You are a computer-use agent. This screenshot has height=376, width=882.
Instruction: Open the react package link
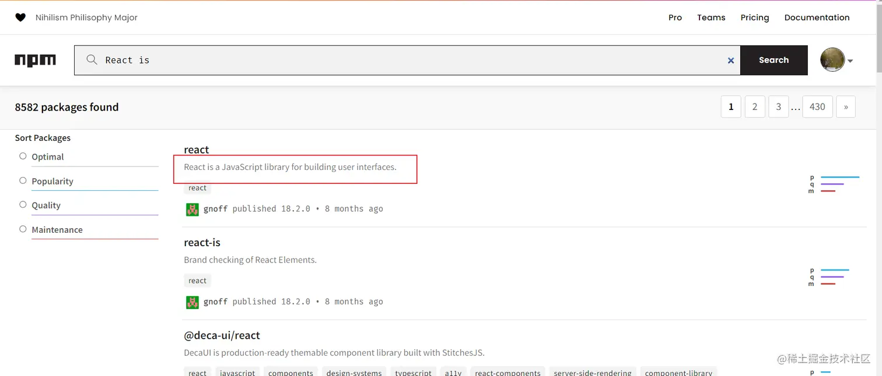197,150
